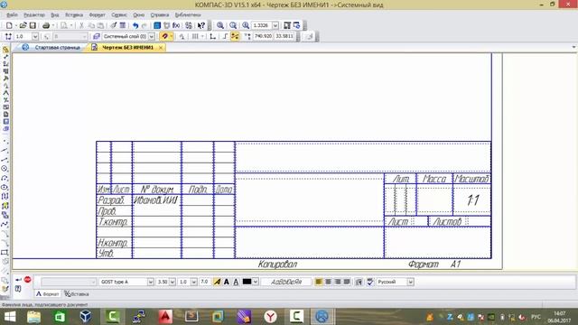
Task: Click the create object arrow icon
Action: point(18,280)
